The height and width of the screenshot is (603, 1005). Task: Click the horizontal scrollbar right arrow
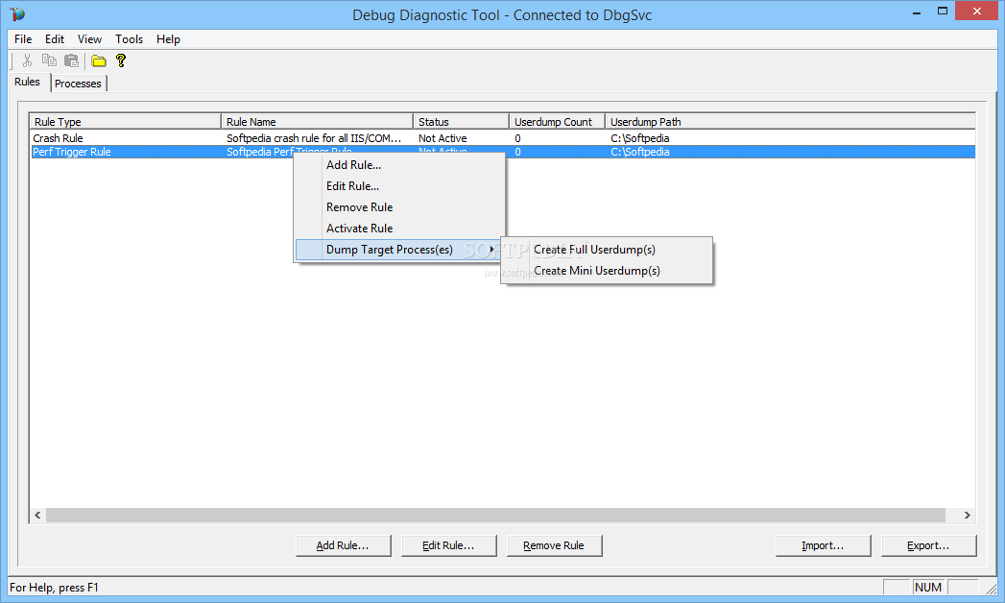coord(968,516)
